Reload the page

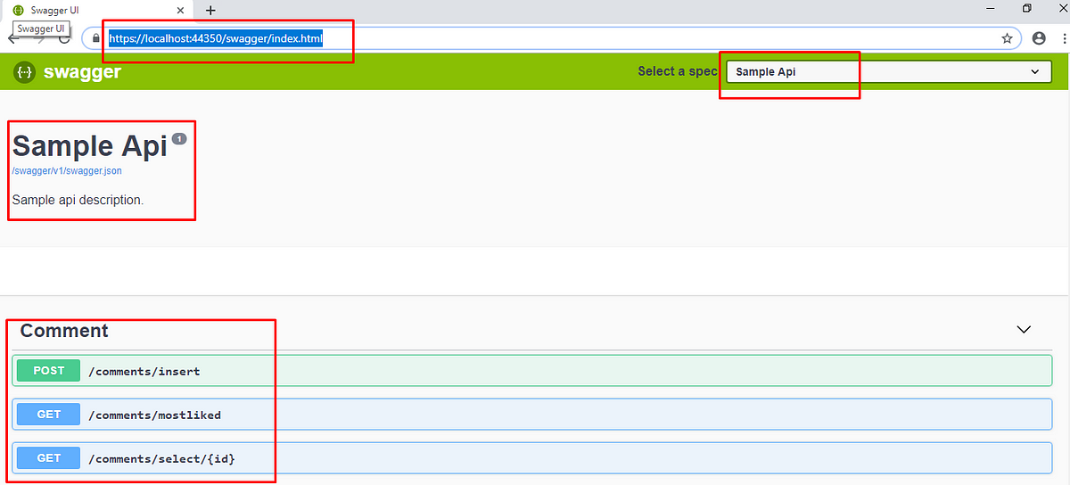pos(64,39)
